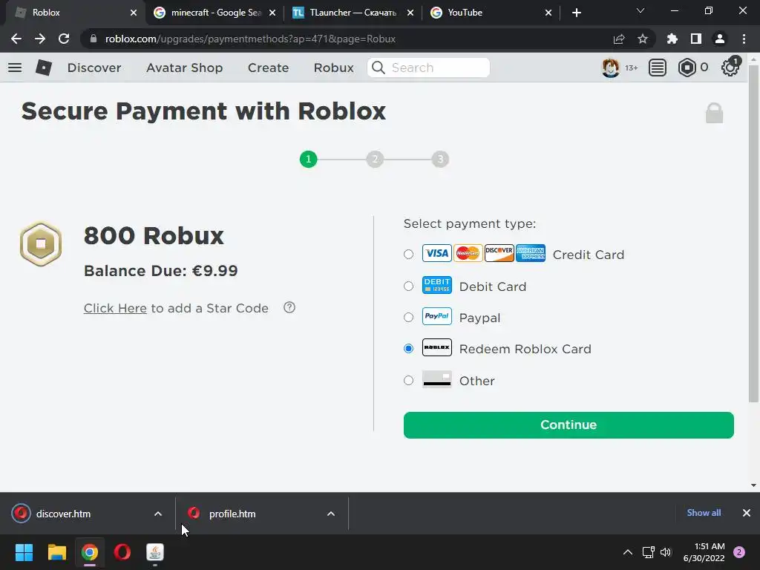Screen dimensions: 760x570
Task: Switch to the YouTube tab
Action: [491, 13]
